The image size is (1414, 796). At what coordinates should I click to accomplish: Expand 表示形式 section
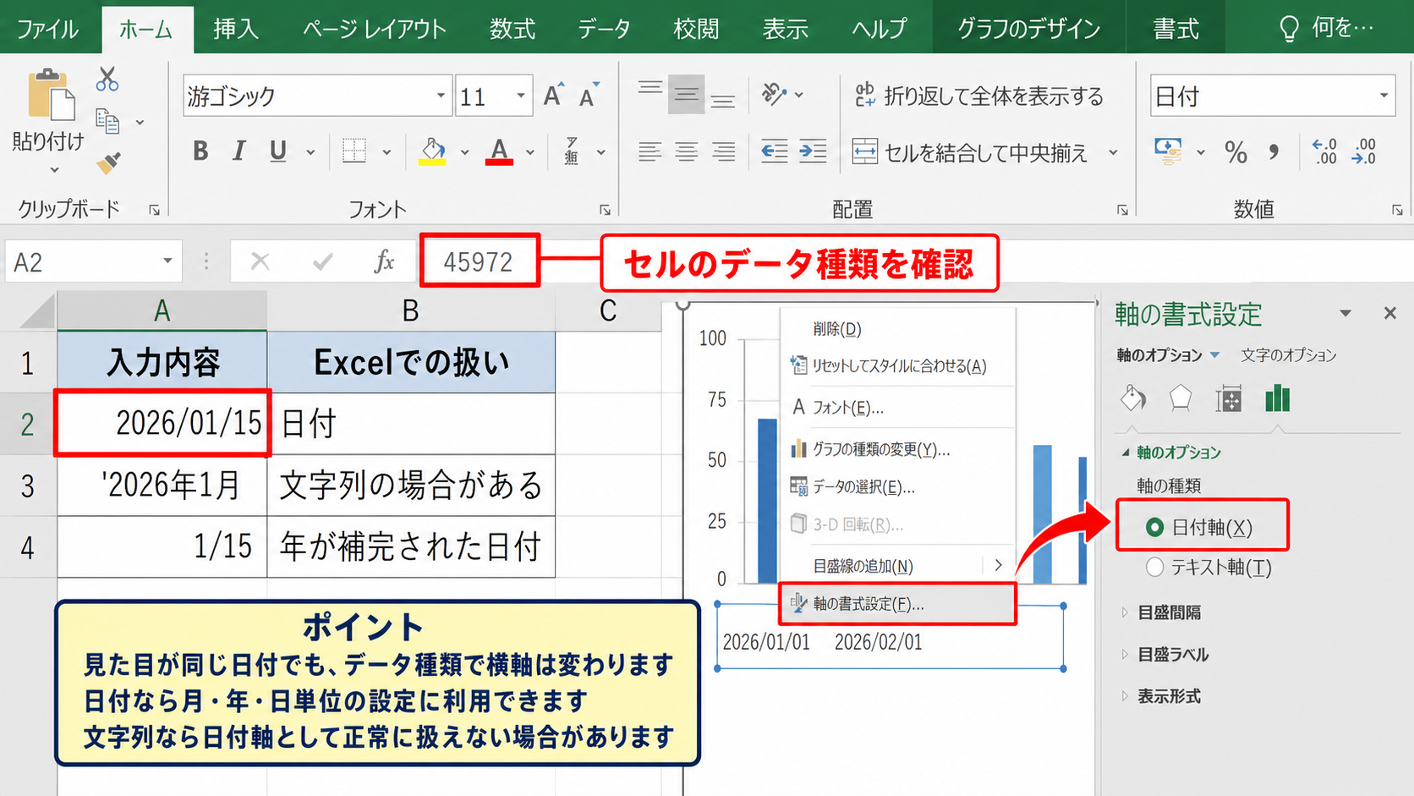pyautogui.click(x=1125, y=696)
